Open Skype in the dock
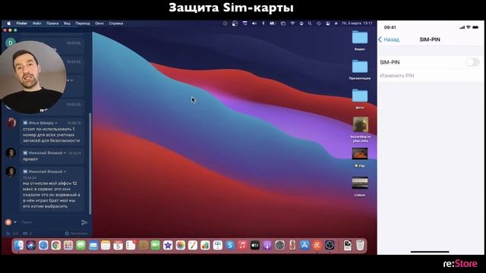 230,246
